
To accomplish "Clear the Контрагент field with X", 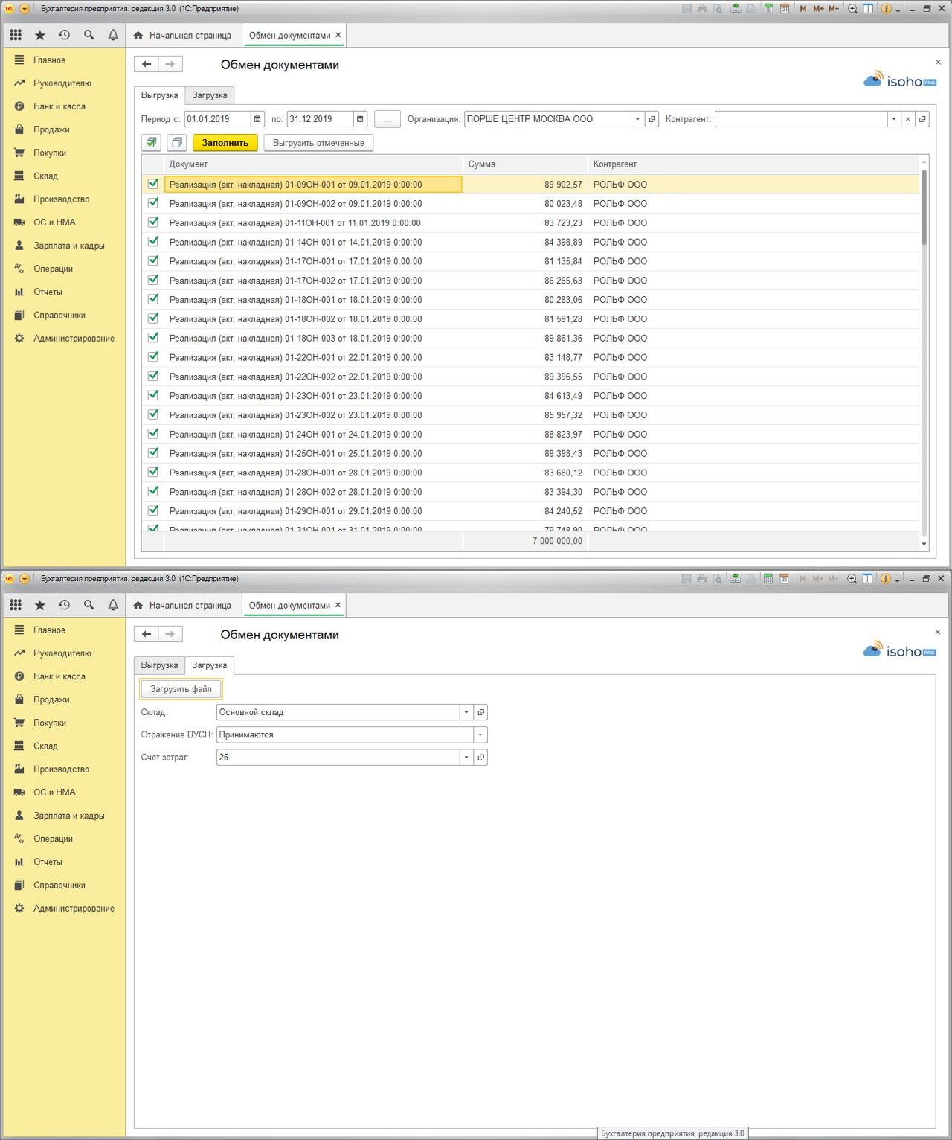I will [x=907, y=119].
